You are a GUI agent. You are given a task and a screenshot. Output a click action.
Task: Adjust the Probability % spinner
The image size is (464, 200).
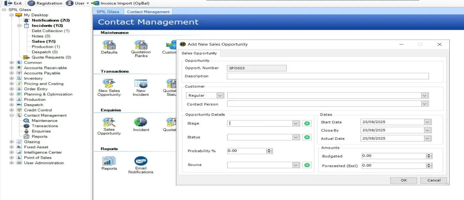[x=269, y=151]
